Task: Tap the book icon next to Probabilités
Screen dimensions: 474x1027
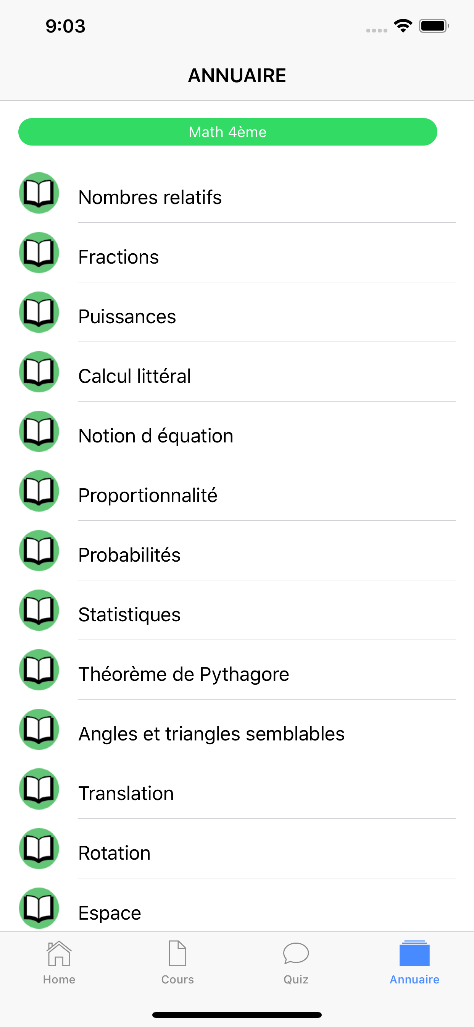Action: click(39, 551)
